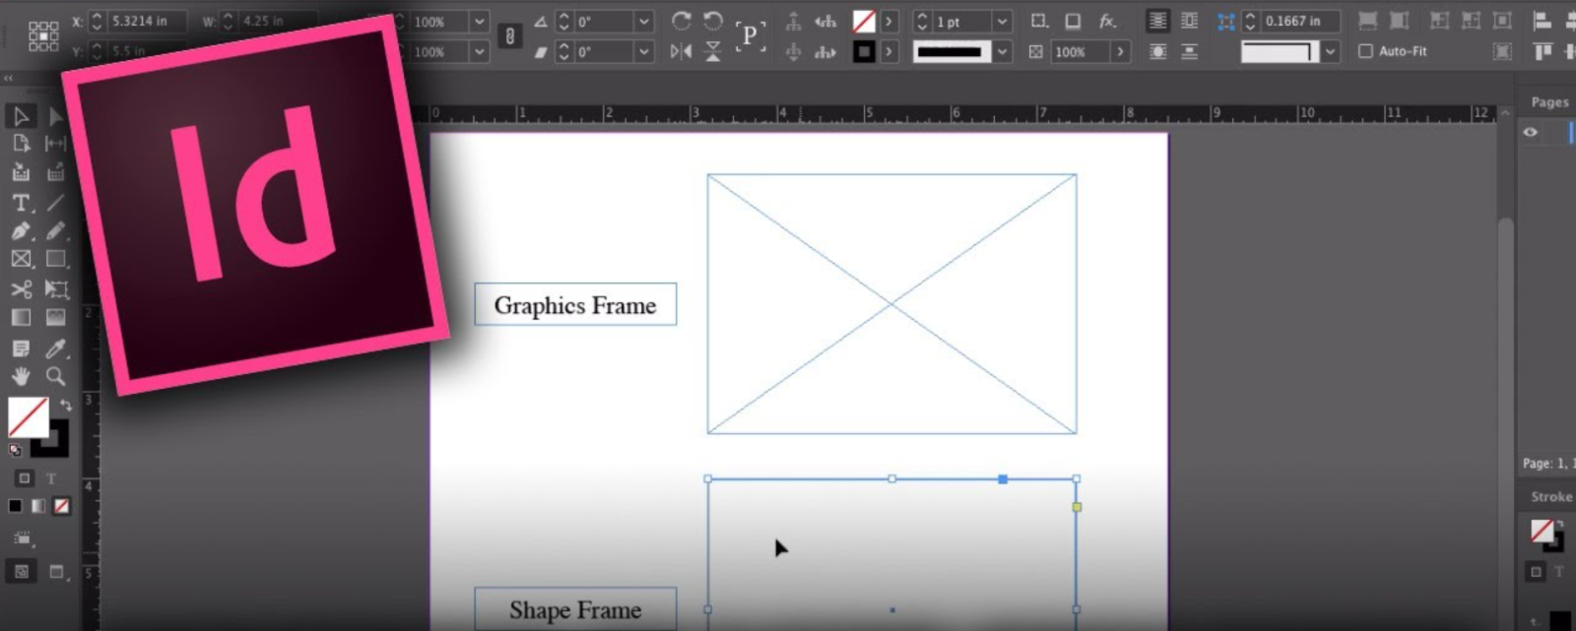
Task: Expand the fill swatch arrow in control bar
Action: click(888, 21)
